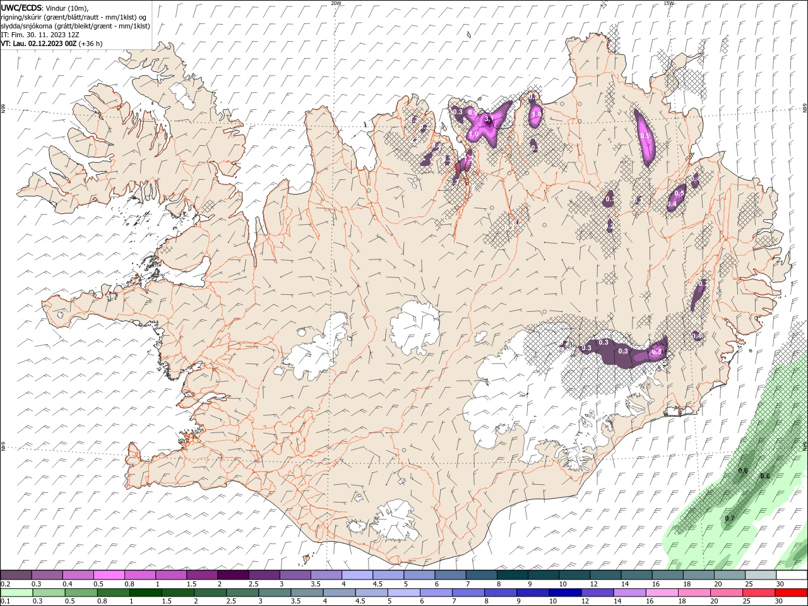
Task: Click the '20W' longitude label at the top
Action: [x=336, y=3]
